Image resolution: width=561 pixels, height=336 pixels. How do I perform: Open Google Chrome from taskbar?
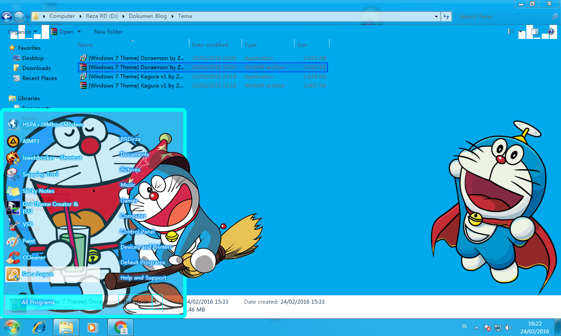coord(120,327)
